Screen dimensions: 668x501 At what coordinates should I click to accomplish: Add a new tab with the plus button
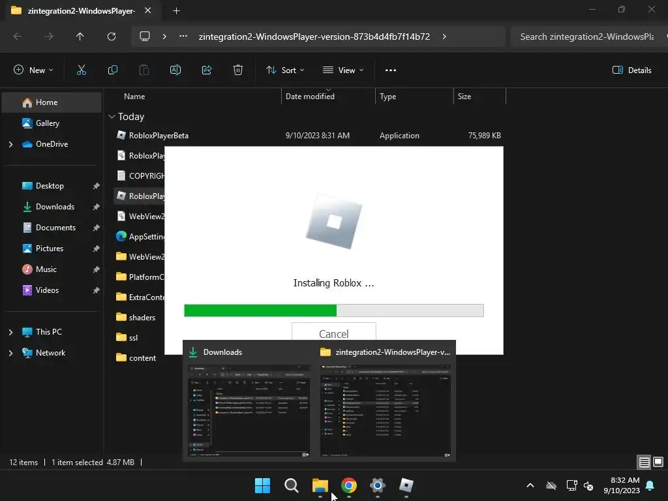(x=176, y=11)
